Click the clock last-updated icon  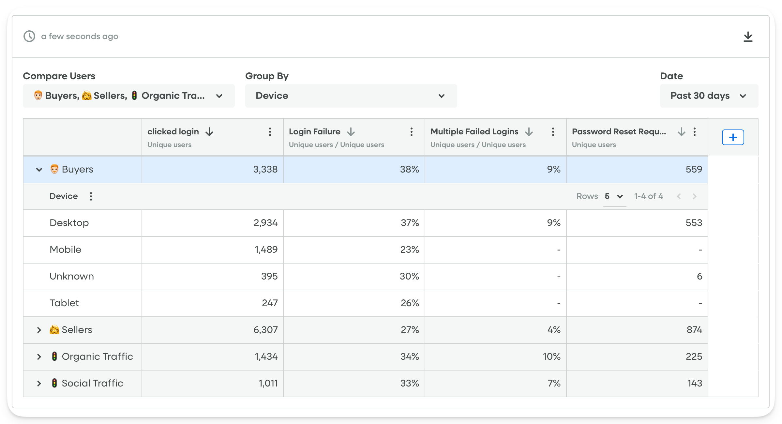tap(29, 36)
